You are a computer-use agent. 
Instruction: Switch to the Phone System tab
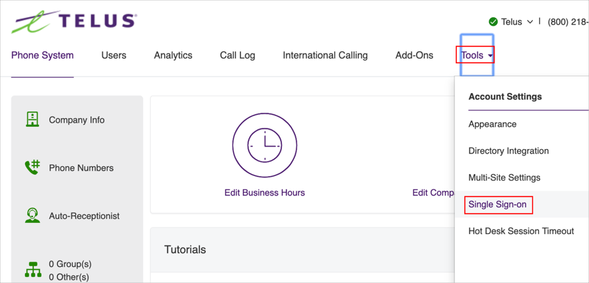pos(42,55)
